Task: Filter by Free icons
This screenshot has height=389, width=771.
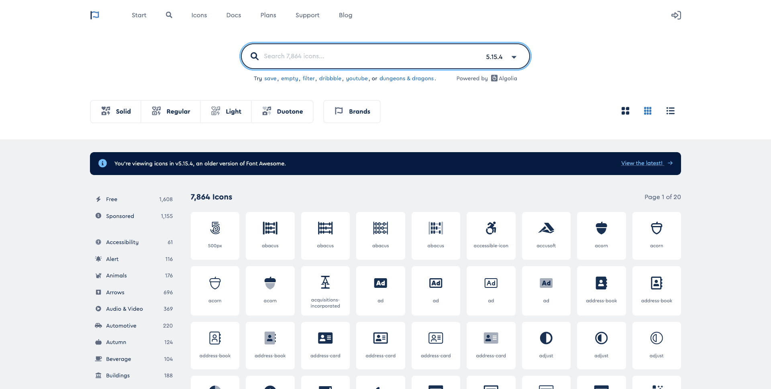Action: 134,199
